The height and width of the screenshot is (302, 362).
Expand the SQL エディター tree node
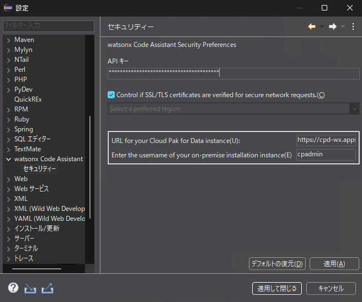(8, 140)
